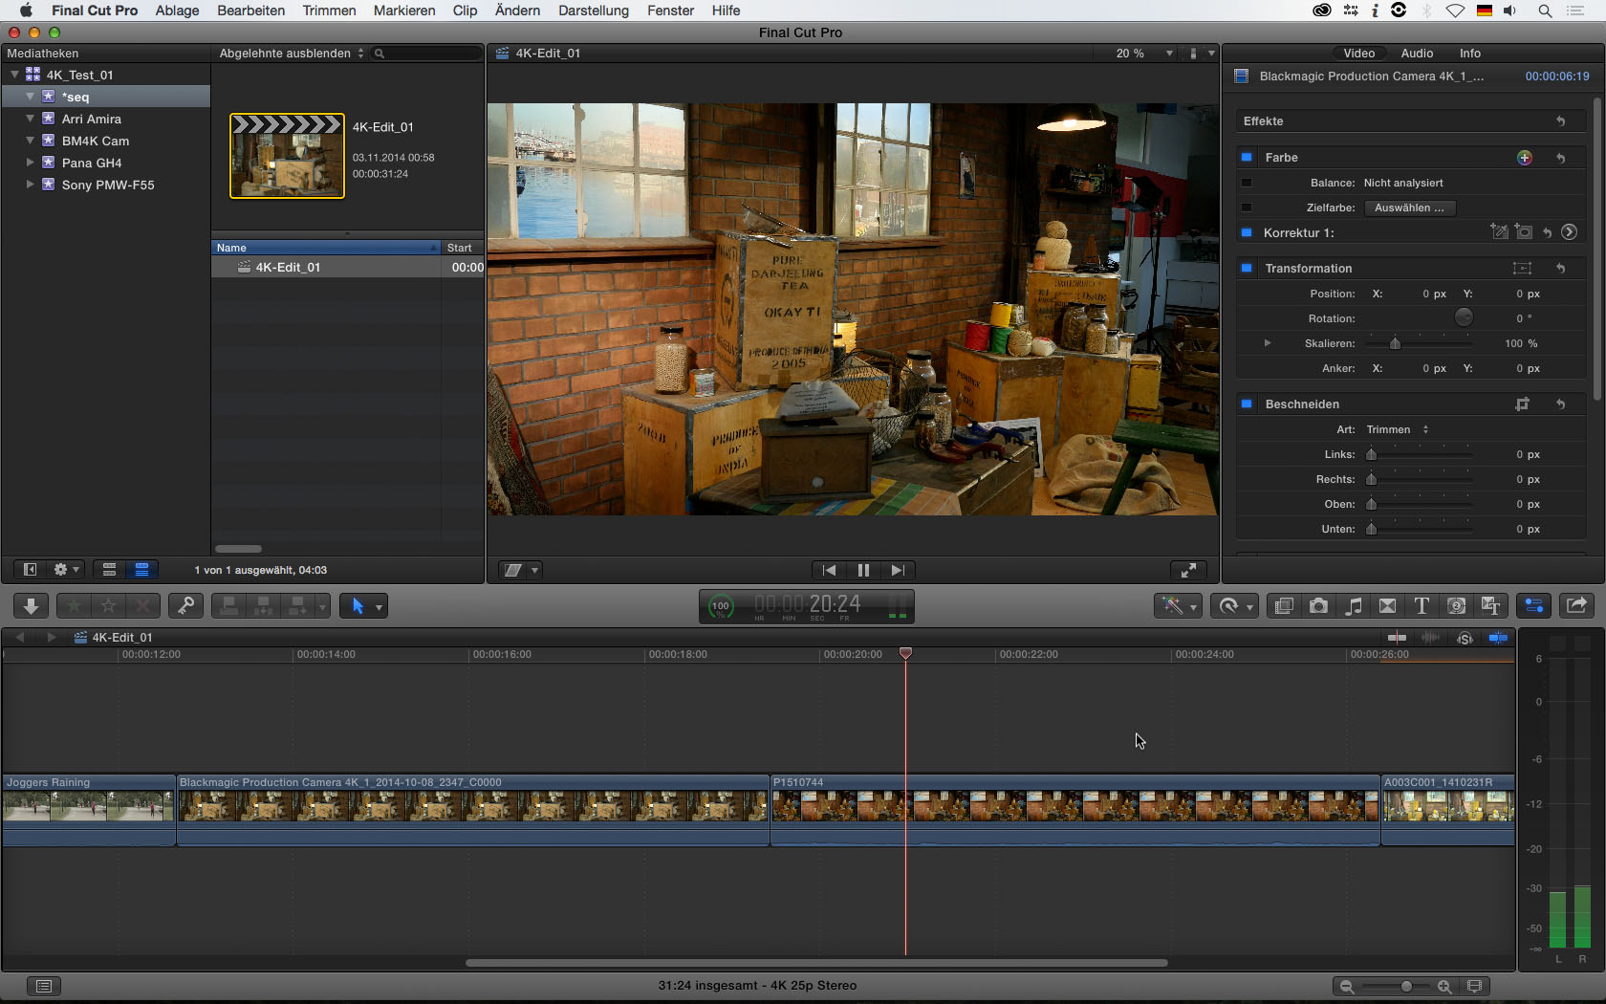Disable the Farbe effect checkbox

1247,158
